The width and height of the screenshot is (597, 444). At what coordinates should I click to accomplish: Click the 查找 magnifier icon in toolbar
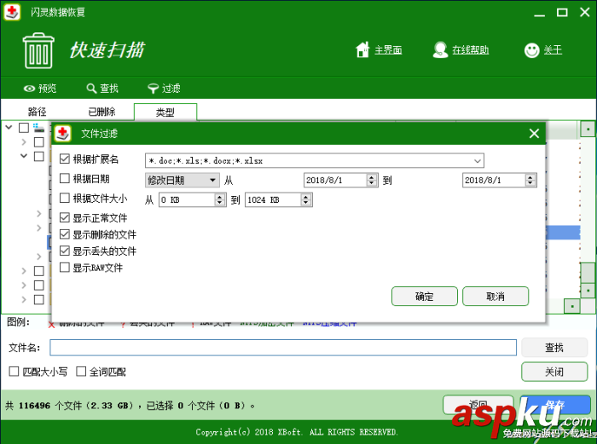[x=91, y=89]
